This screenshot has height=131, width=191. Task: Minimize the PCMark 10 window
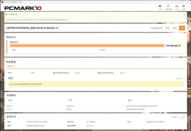point(177,2)
